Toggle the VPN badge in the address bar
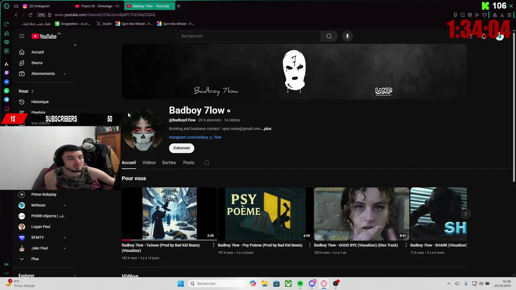Screen dimensions: 516x290 coord(41,15)
